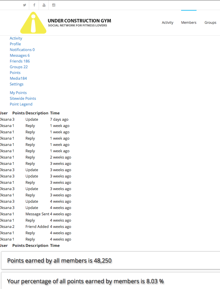Screen dimensions: 220x289
Task: Click the yellow triangle site logo
Action: click(33, 23)
